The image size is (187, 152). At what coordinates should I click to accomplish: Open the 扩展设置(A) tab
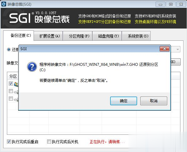(48, 36)
